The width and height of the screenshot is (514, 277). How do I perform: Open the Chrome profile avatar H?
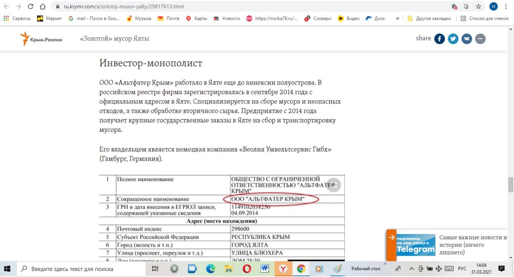[x=494, y=6]
